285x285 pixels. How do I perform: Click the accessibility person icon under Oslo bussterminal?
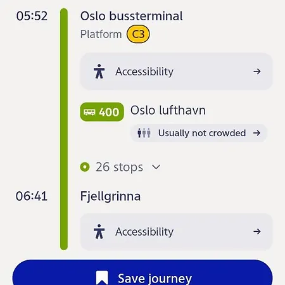pyautogui.click(x=99, y=72)
